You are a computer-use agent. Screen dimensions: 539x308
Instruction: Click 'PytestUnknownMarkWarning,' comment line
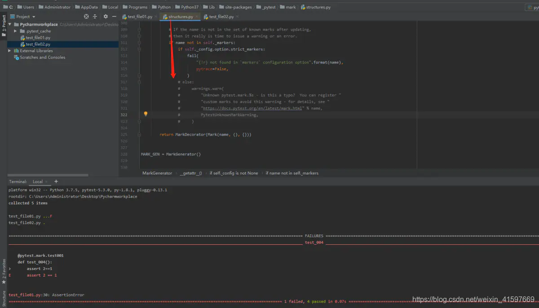229,115
